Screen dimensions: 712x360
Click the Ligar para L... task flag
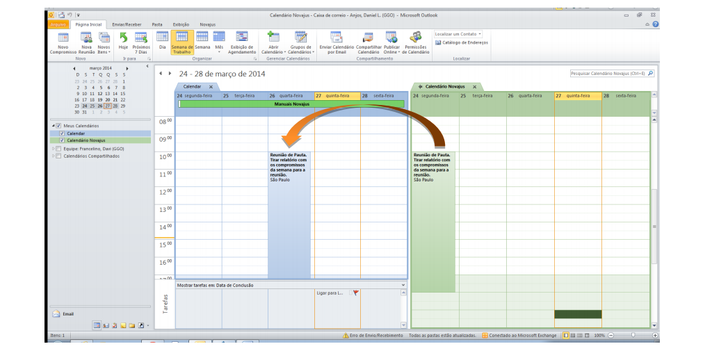tap(355, 293)
